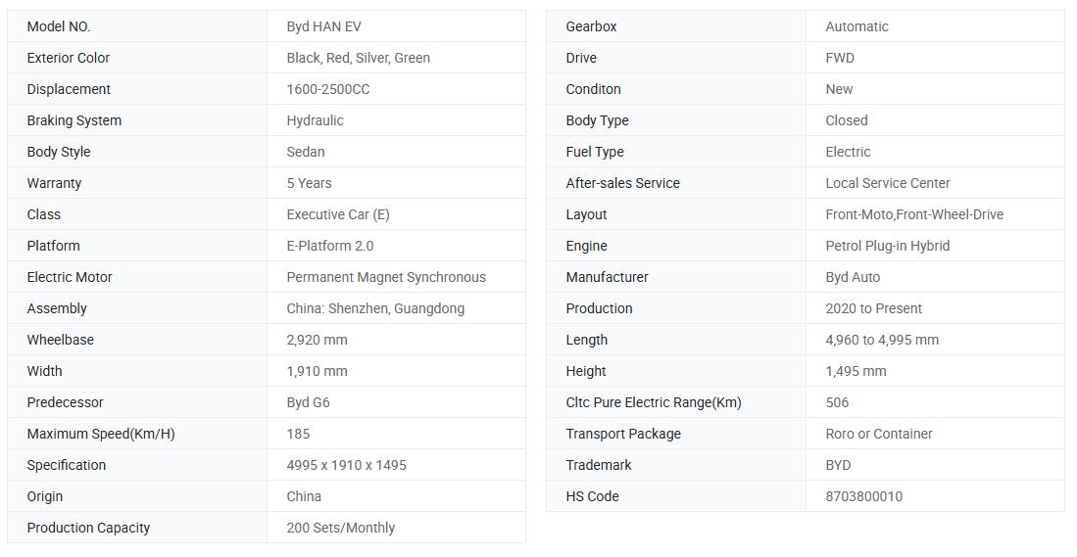The height and width of the screenshot is (557, 1077).
Task: Click the E-Platform 2.0 value
Action: 329,246
